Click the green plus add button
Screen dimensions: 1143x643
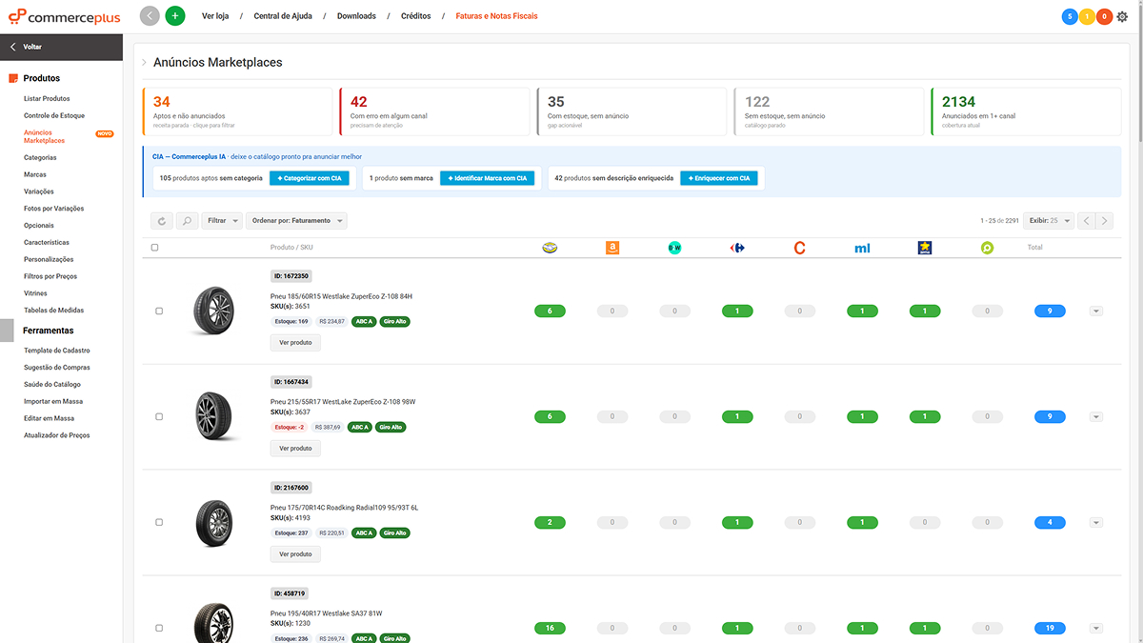pos(175,16)
